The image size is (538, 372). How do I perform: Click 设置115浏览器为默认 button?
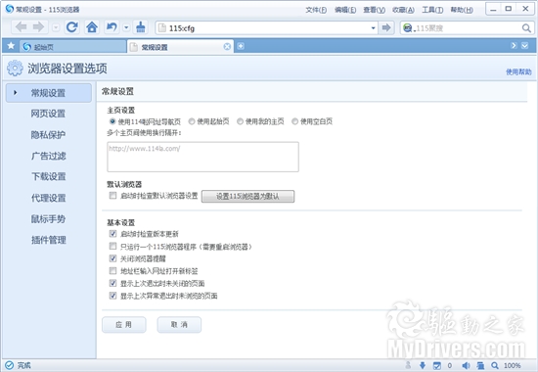(x=247, y=196)
